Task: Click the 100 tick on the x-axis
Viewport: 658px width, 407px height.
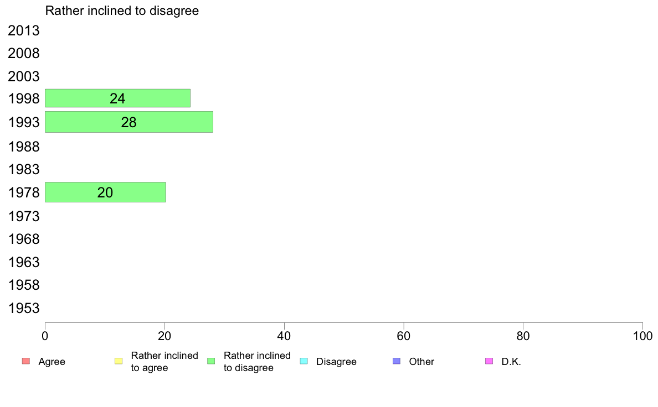Action: [642, 336]
